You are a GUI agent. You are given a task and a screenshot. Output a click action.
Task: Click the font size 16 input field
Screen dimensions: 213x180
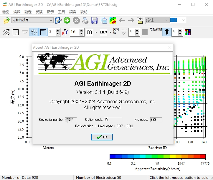pos(75,32)
